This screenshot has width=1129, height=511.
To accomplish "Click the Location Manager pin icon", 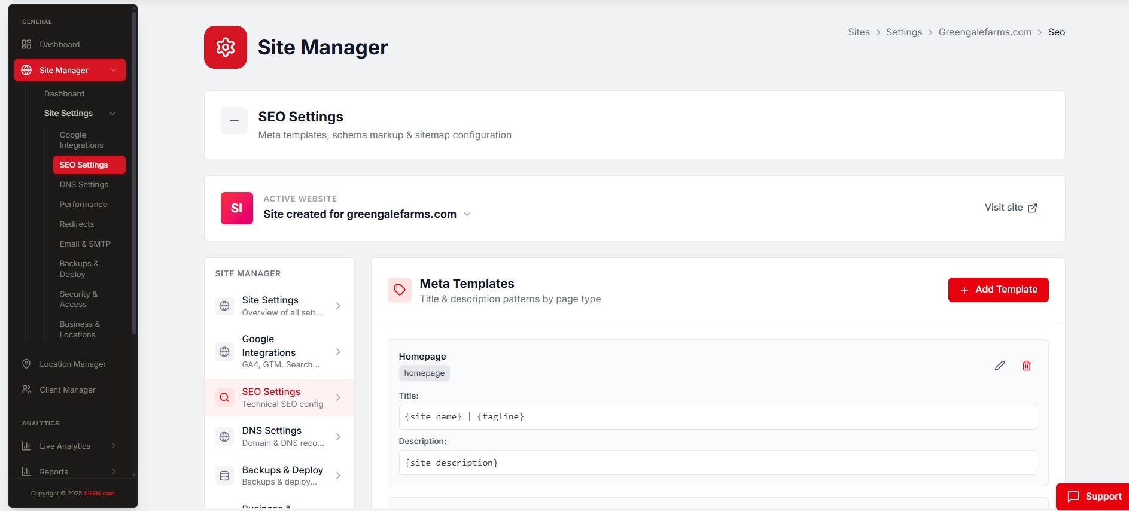I will click(26, 364).
